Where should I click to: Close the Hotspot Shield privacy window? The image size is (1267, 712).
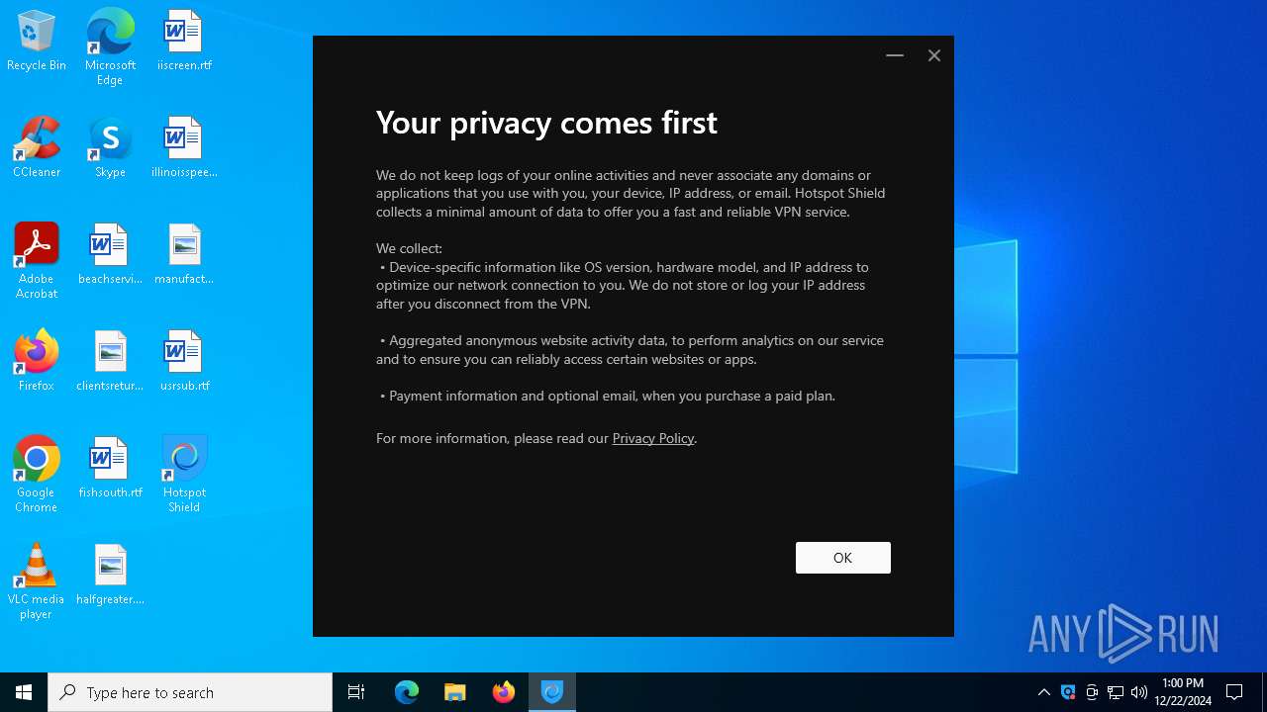933,55
